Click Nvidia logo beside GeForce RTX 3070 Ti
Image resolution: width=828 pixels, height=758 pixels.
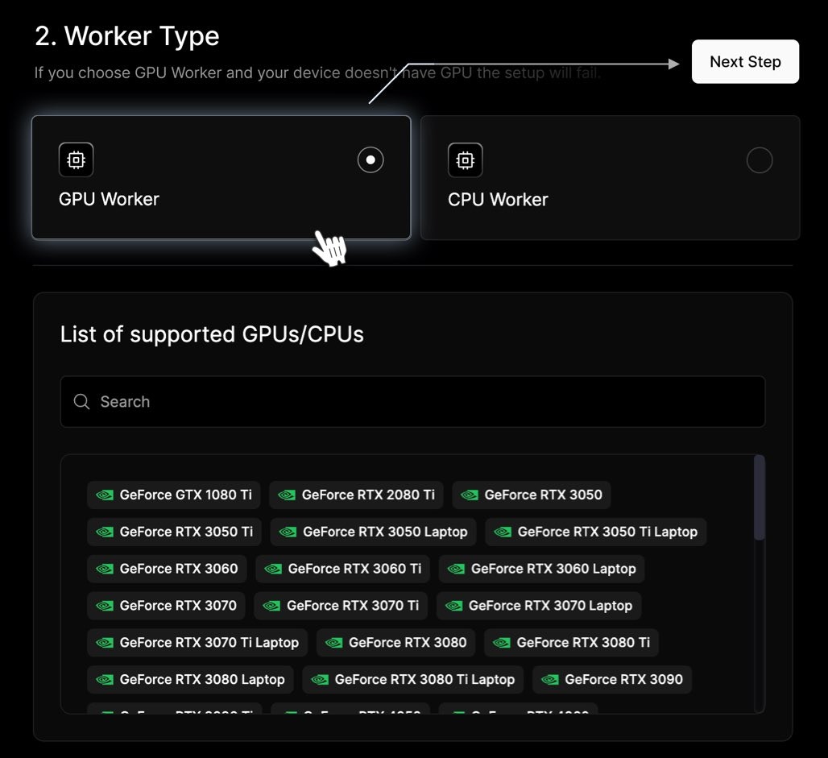(x=271, y=606)
